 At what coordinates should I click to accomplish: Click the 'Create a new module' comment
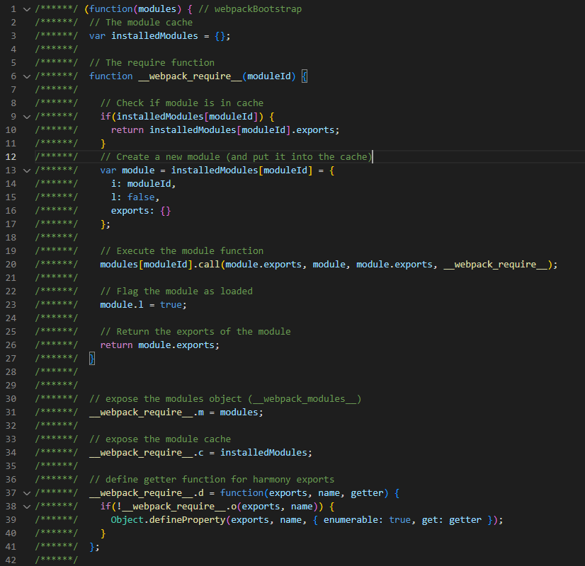pos(236,157)
